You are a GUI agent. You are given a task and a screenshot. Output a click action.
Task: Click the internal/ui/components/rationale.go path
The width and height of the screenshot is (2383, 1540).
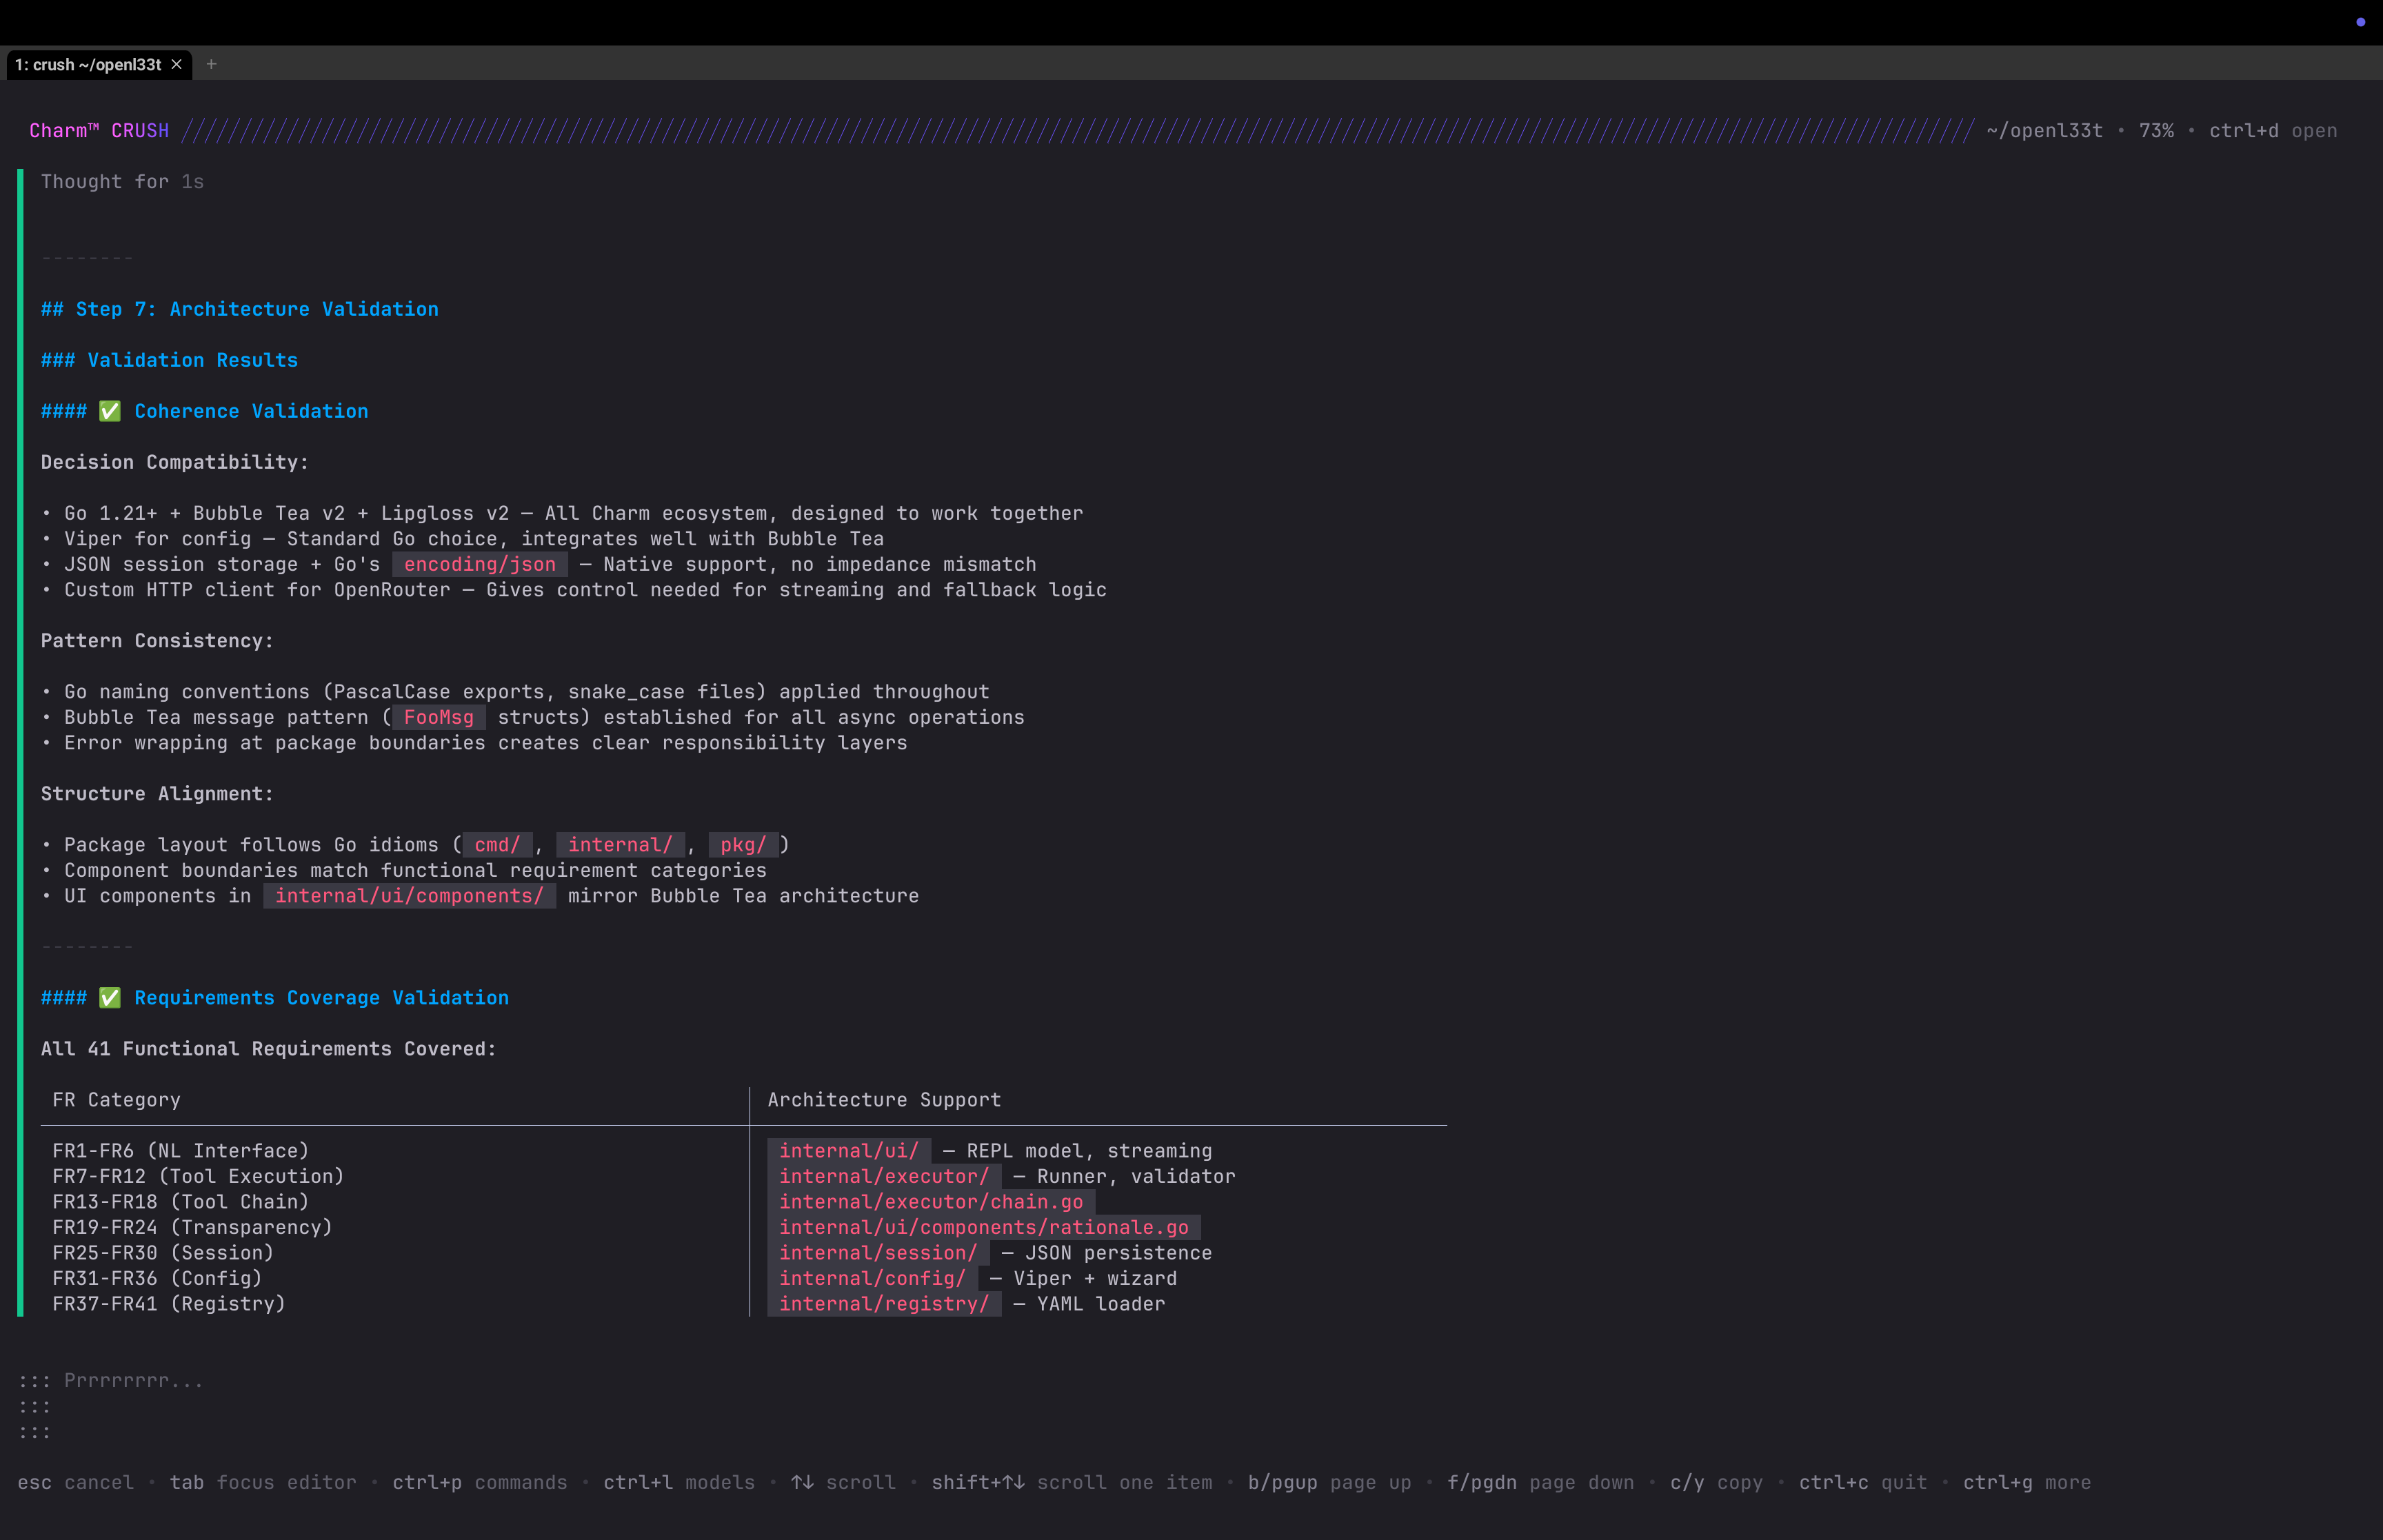[x=983, y=1227]
